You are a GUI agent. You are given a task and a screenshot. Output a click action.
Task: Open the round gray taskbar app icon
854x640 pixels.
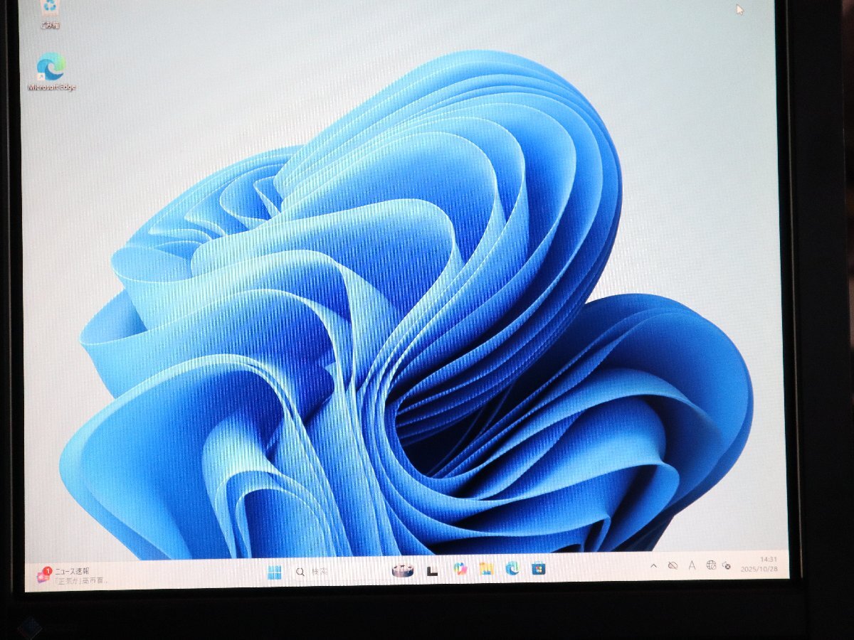tap(404, 570)
